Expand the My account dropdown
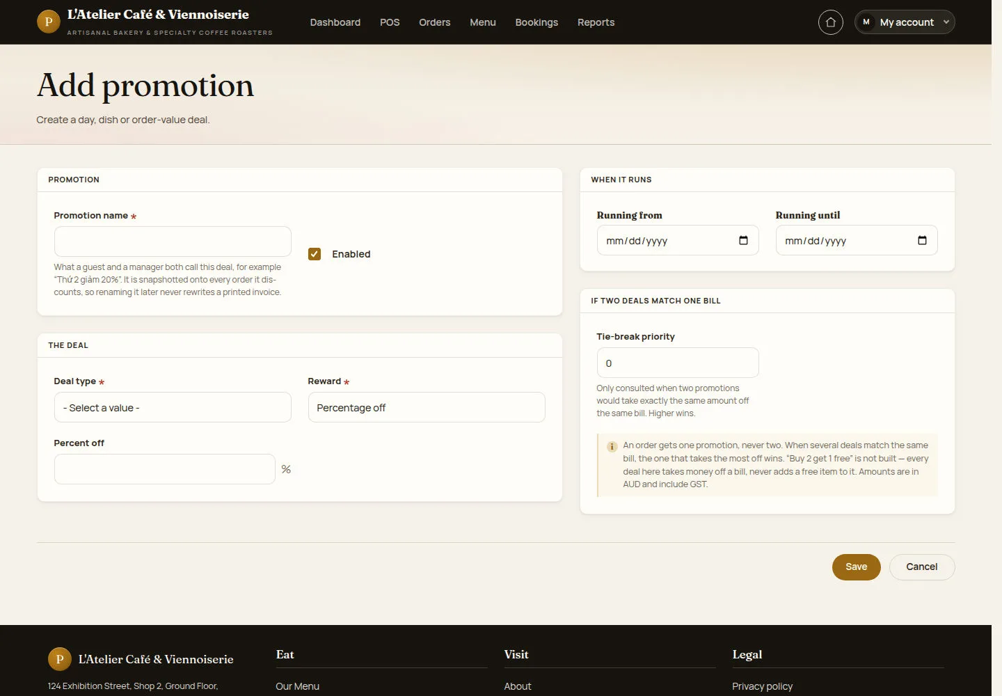Viewport: 1002px width, 696px height. [905, 22]
